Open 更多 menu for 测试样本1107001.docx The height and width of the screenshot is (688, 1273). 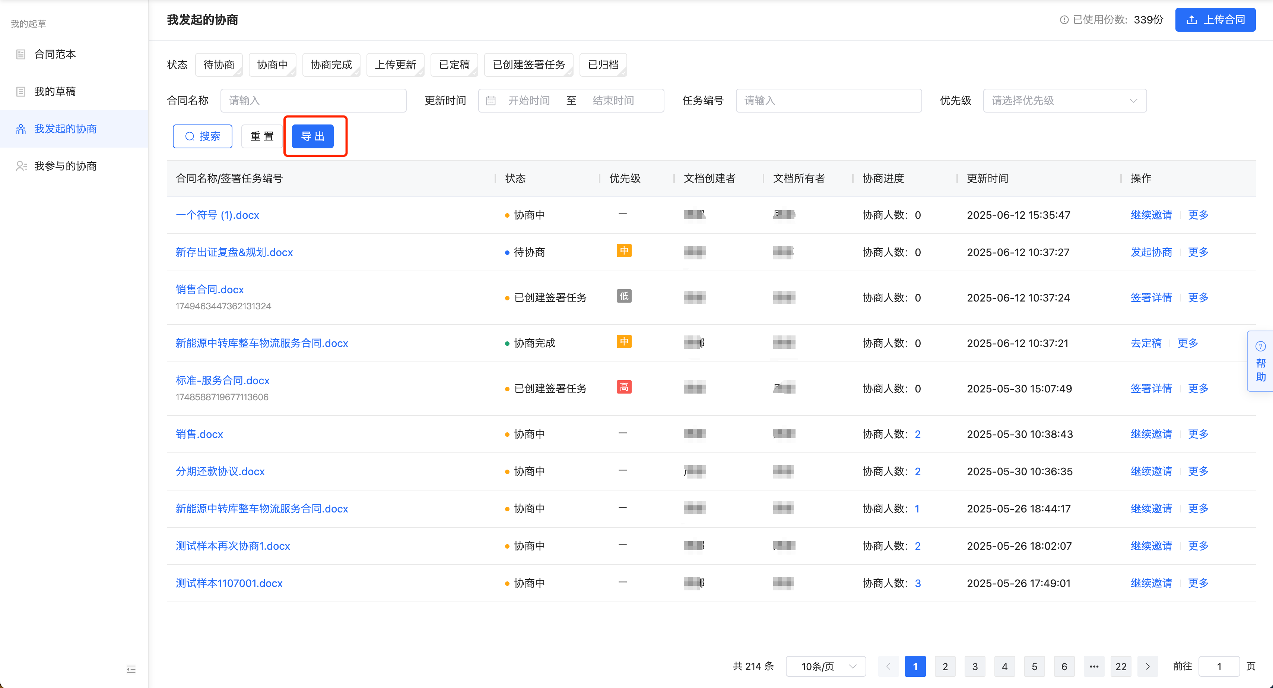(1198, 583)
